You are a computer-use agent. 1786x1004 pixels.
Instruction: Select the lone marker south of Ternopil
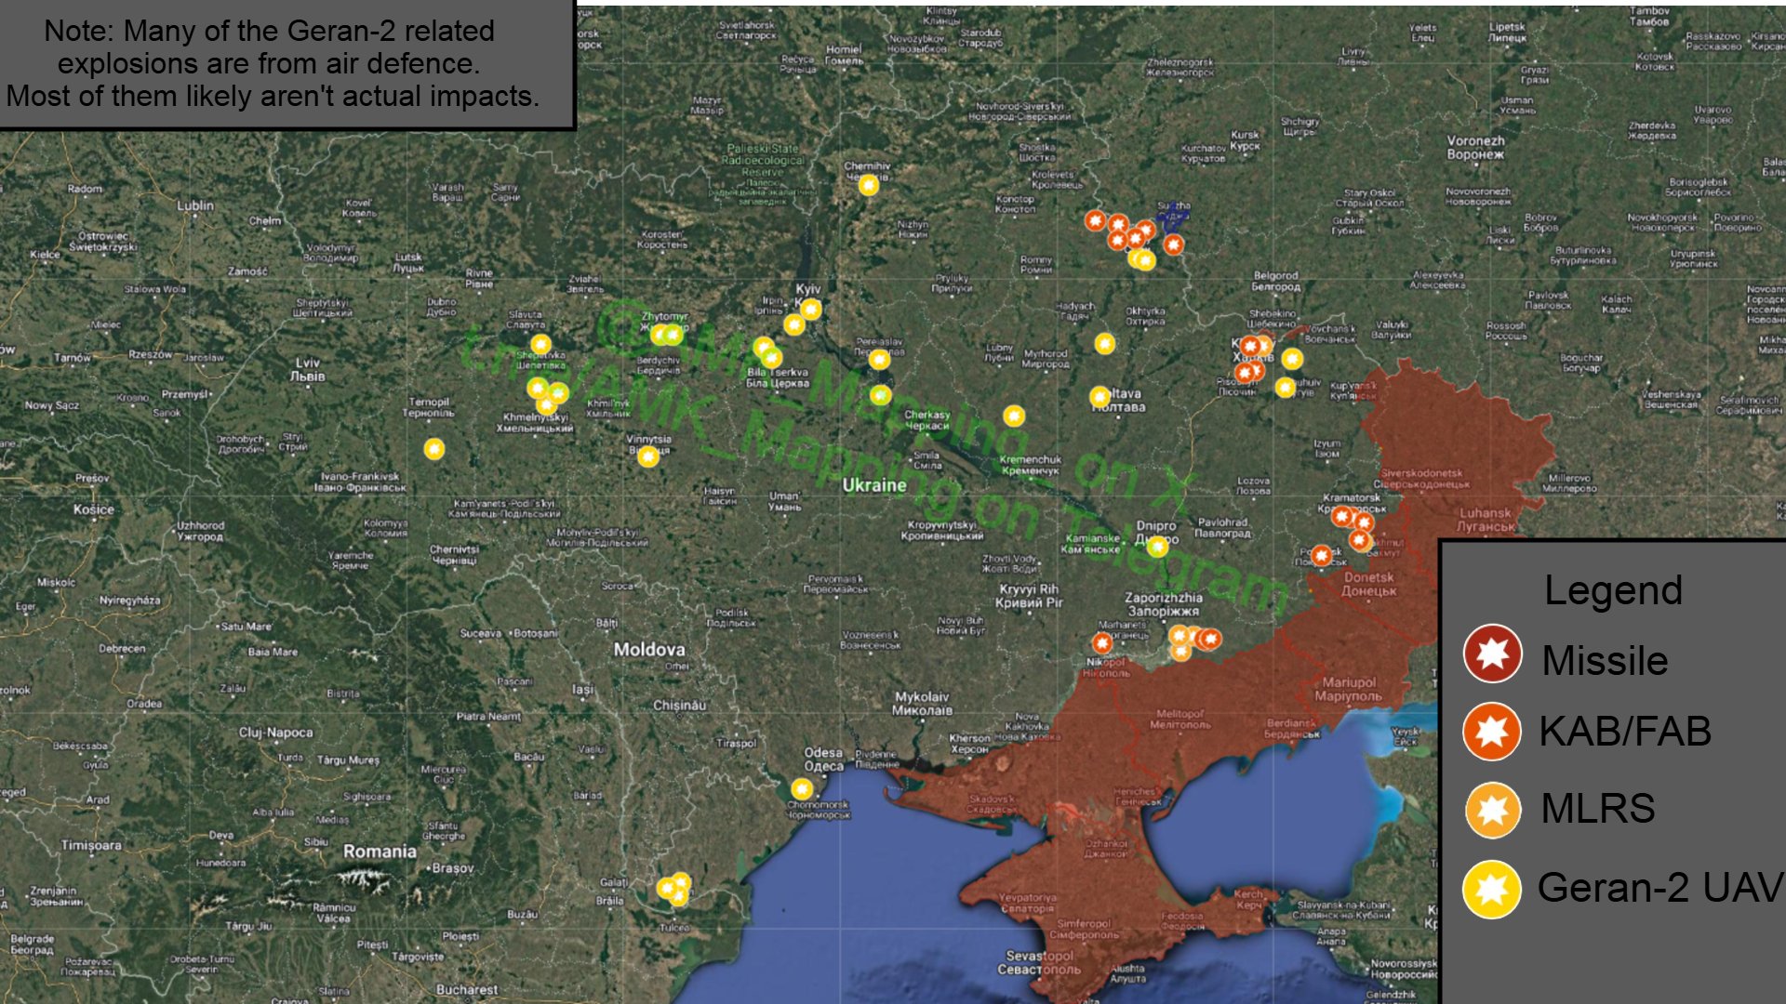434,449
